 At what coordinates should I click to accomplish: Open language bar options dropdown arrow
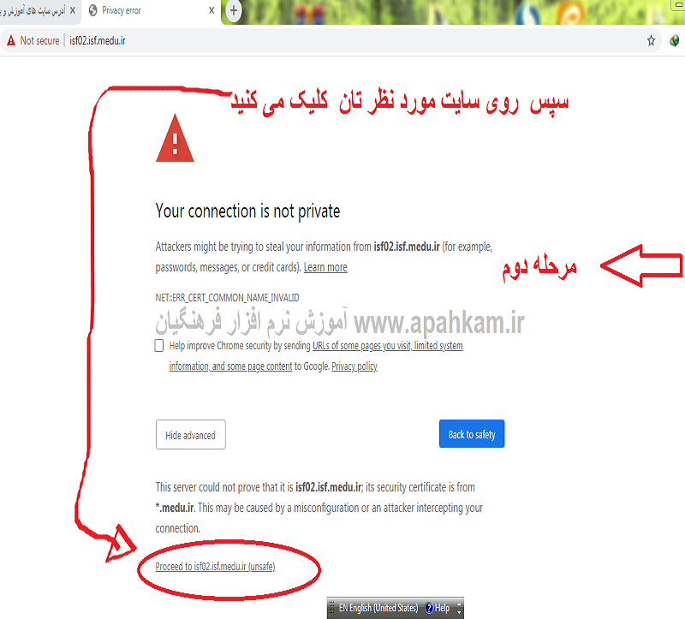(x=459, y=608)
